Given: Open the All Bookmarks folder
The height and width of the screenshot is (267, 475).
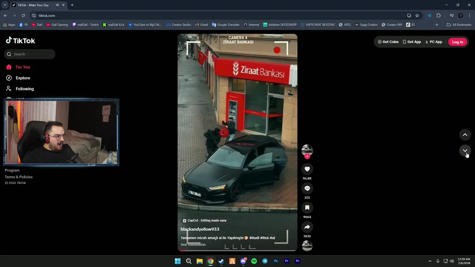Looking at the screenshot, I should 459,25.
